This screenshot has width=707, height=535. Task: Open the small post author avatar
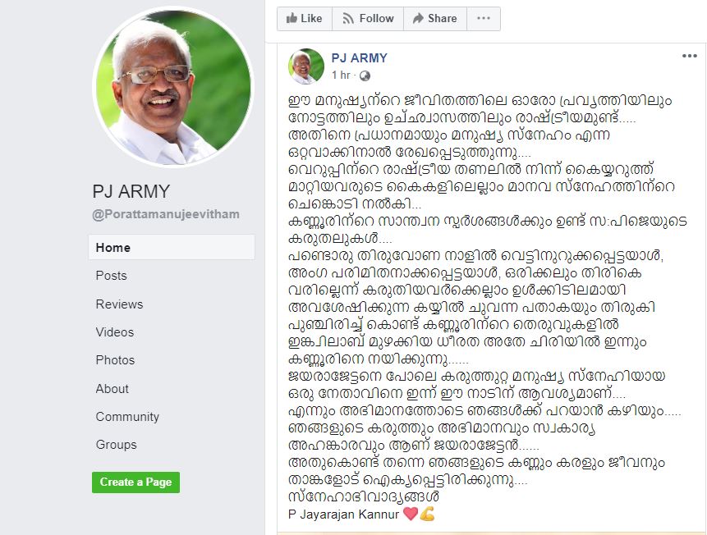(x=306, y=66)
